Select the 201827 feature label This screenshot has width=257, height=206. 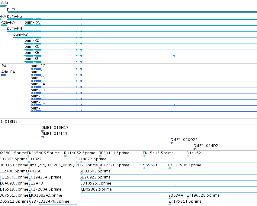34,159
